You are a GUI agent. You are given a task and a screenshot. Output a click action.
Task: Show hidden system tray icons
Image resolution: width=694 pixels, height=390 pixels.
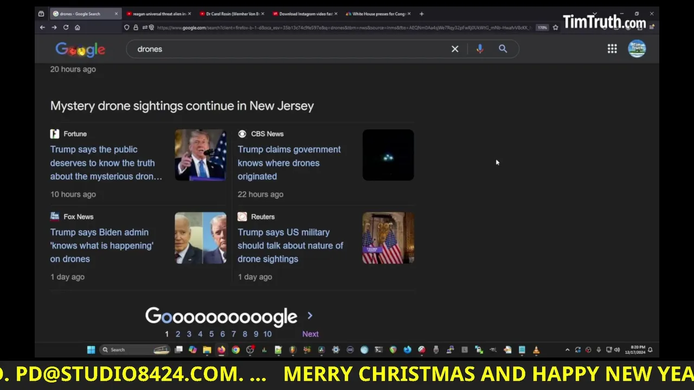point(568,350)
